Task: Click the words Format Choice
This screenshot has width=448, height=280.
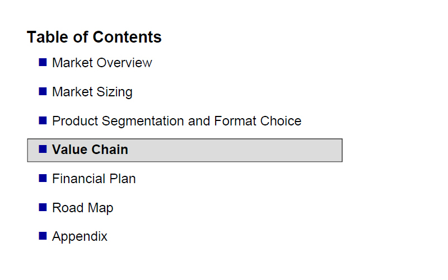Action: 258,121
